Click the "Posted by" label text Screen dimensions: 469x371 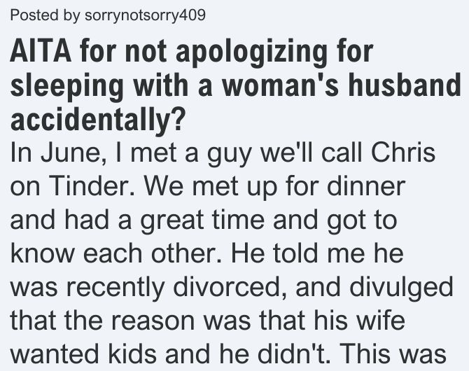tap(45, 15)
